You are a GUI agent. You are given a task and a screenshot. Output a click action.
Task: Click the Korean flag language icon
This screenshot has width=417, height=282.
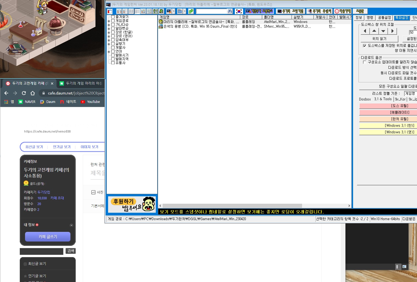coord(239,11)
